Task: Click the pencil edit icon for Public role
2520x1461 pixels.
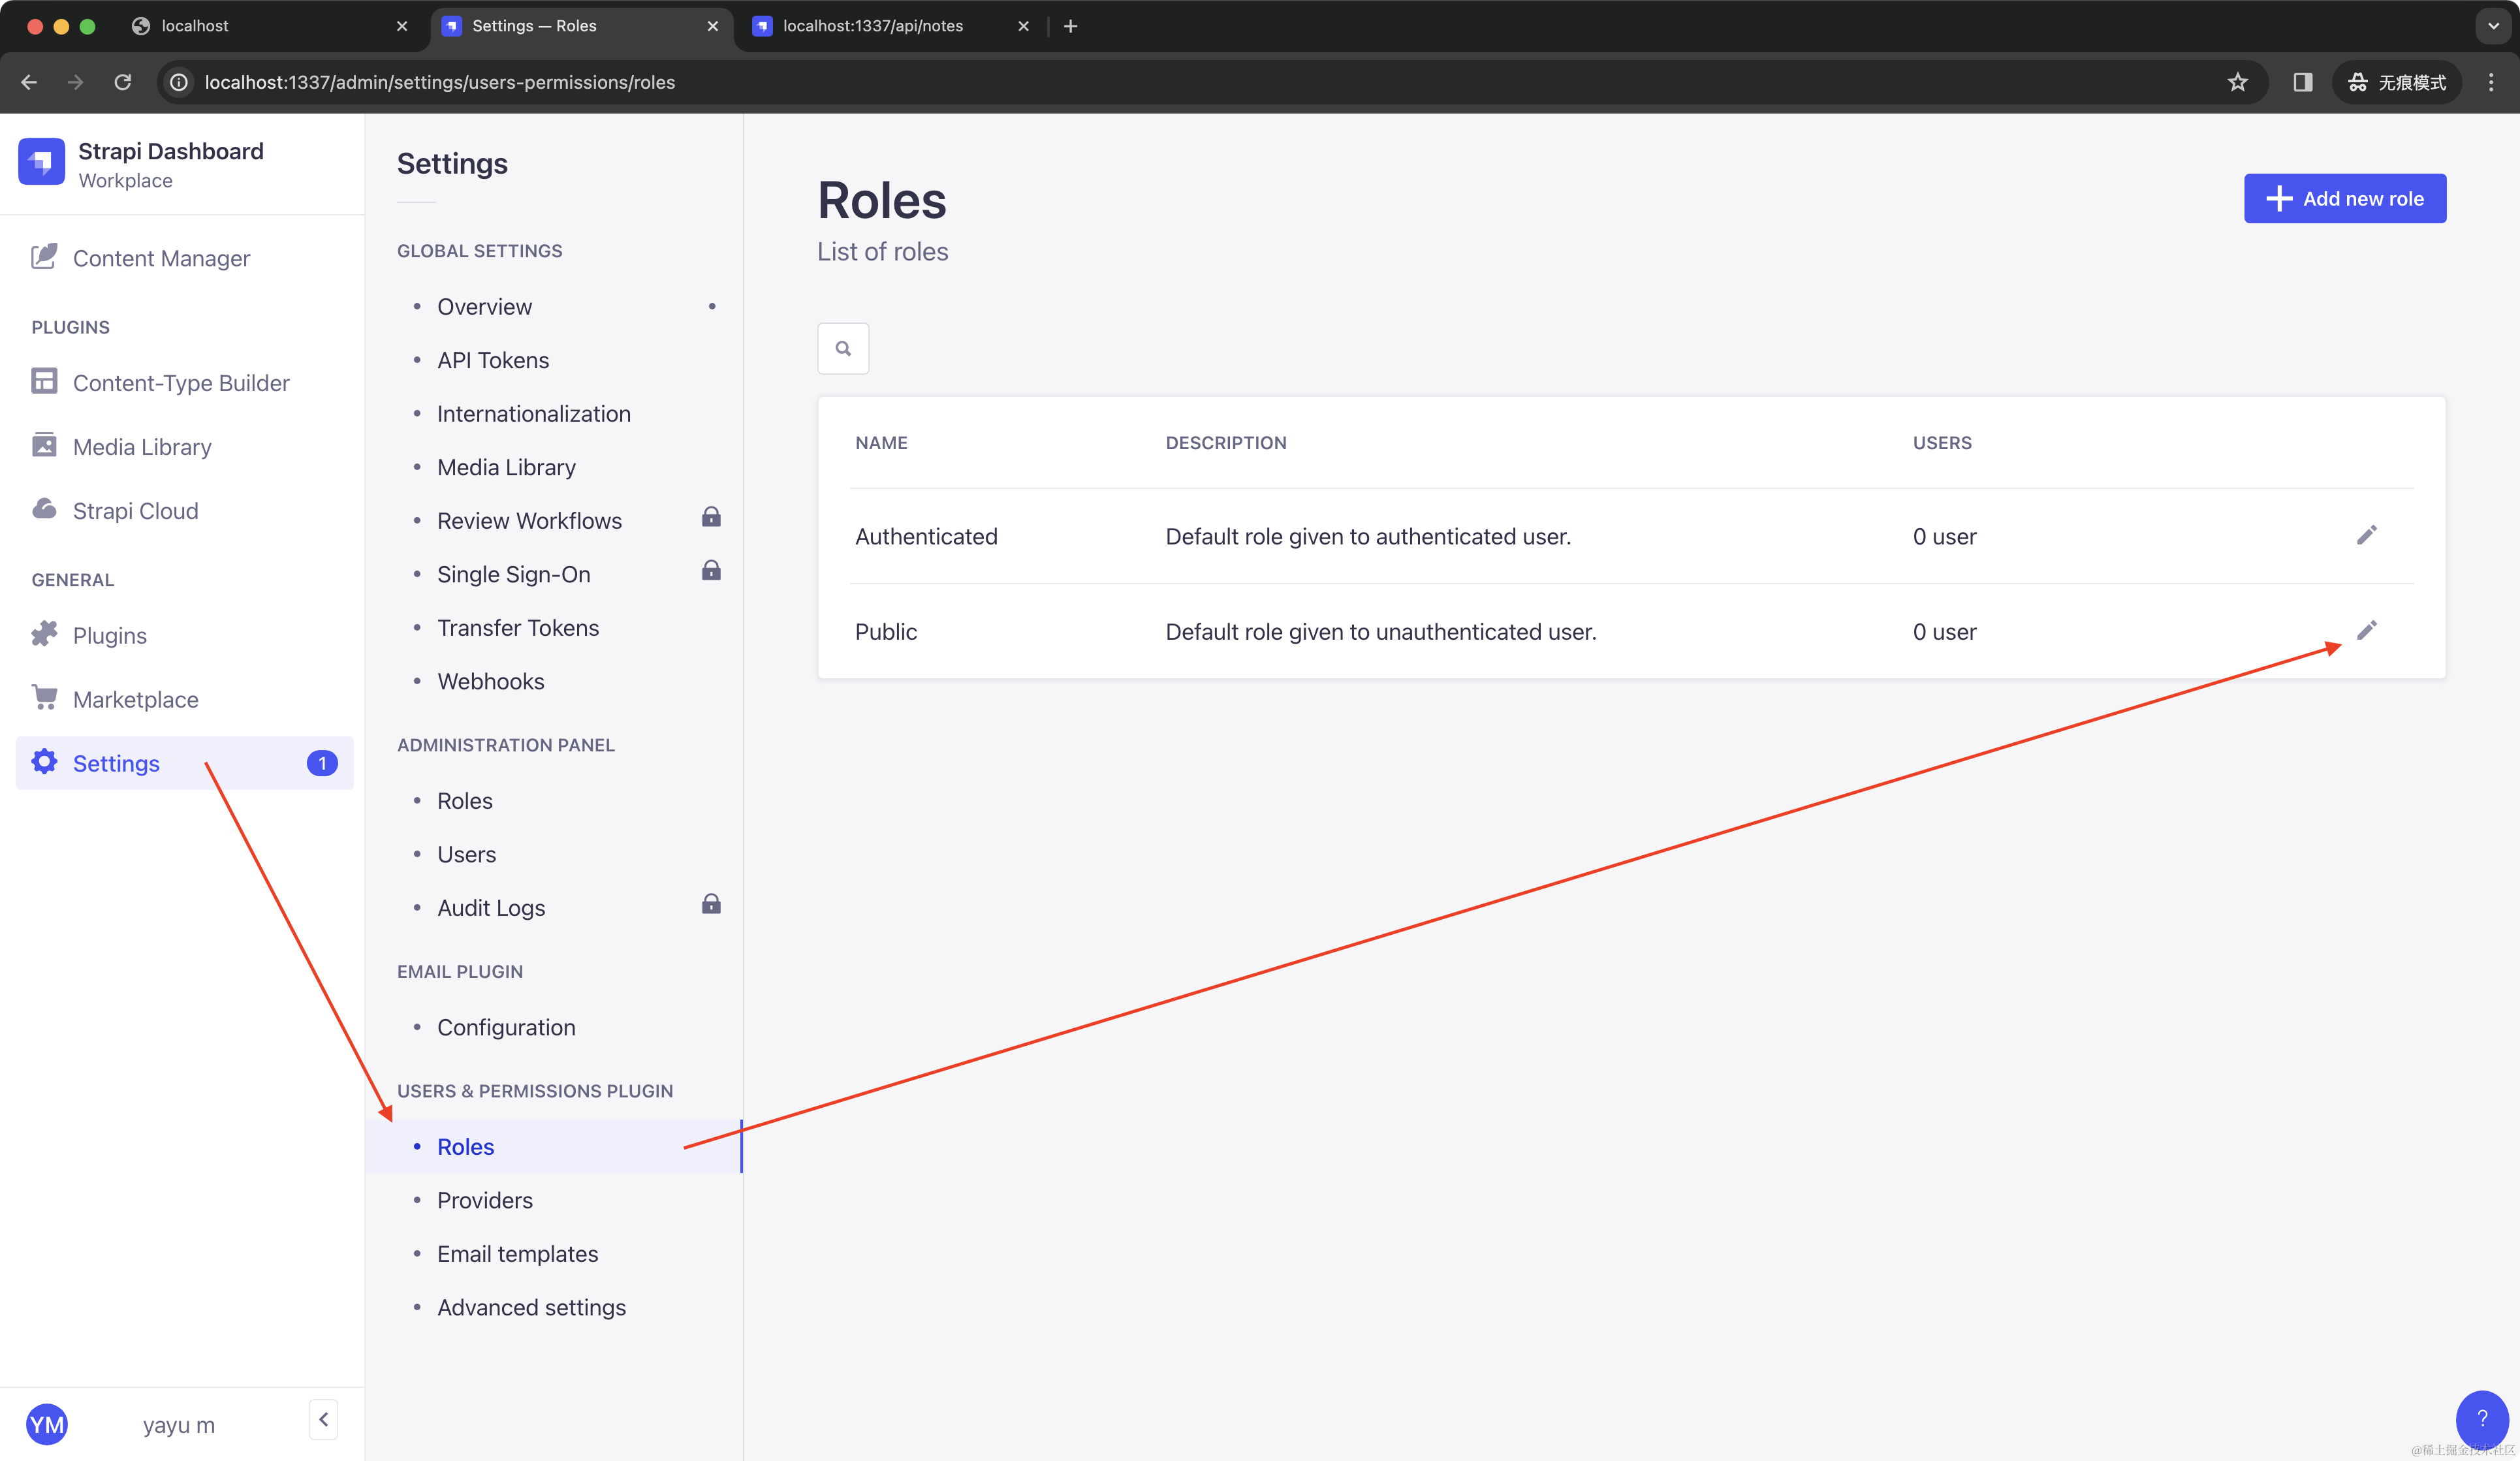Action: pos(2366,630)
